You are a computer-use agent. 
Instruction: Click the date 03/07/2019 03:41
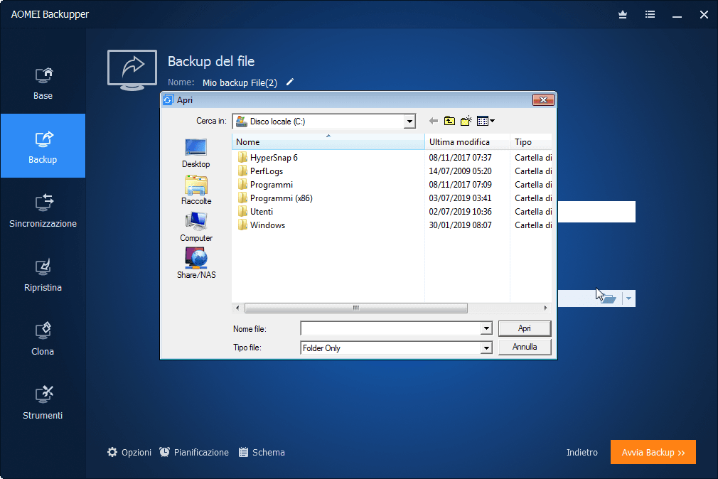pos(460,198)
